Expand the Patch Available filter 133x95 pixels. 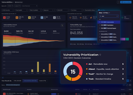coord(36,10)
